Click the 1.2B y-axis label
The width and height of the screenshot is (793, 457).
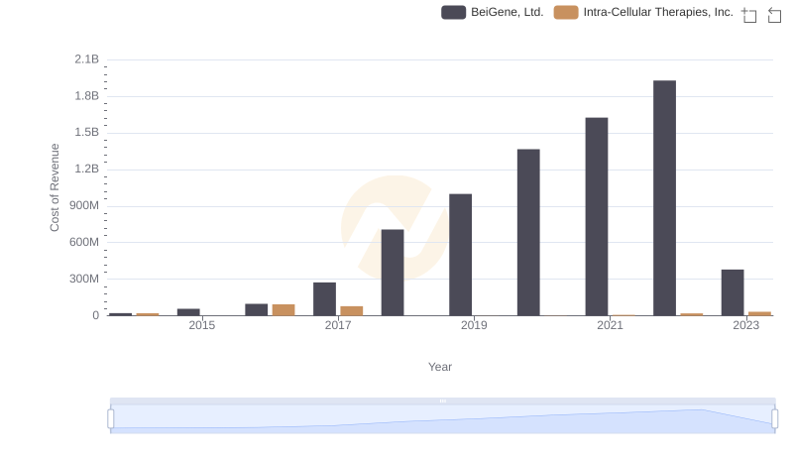click(x=86, y=169)
